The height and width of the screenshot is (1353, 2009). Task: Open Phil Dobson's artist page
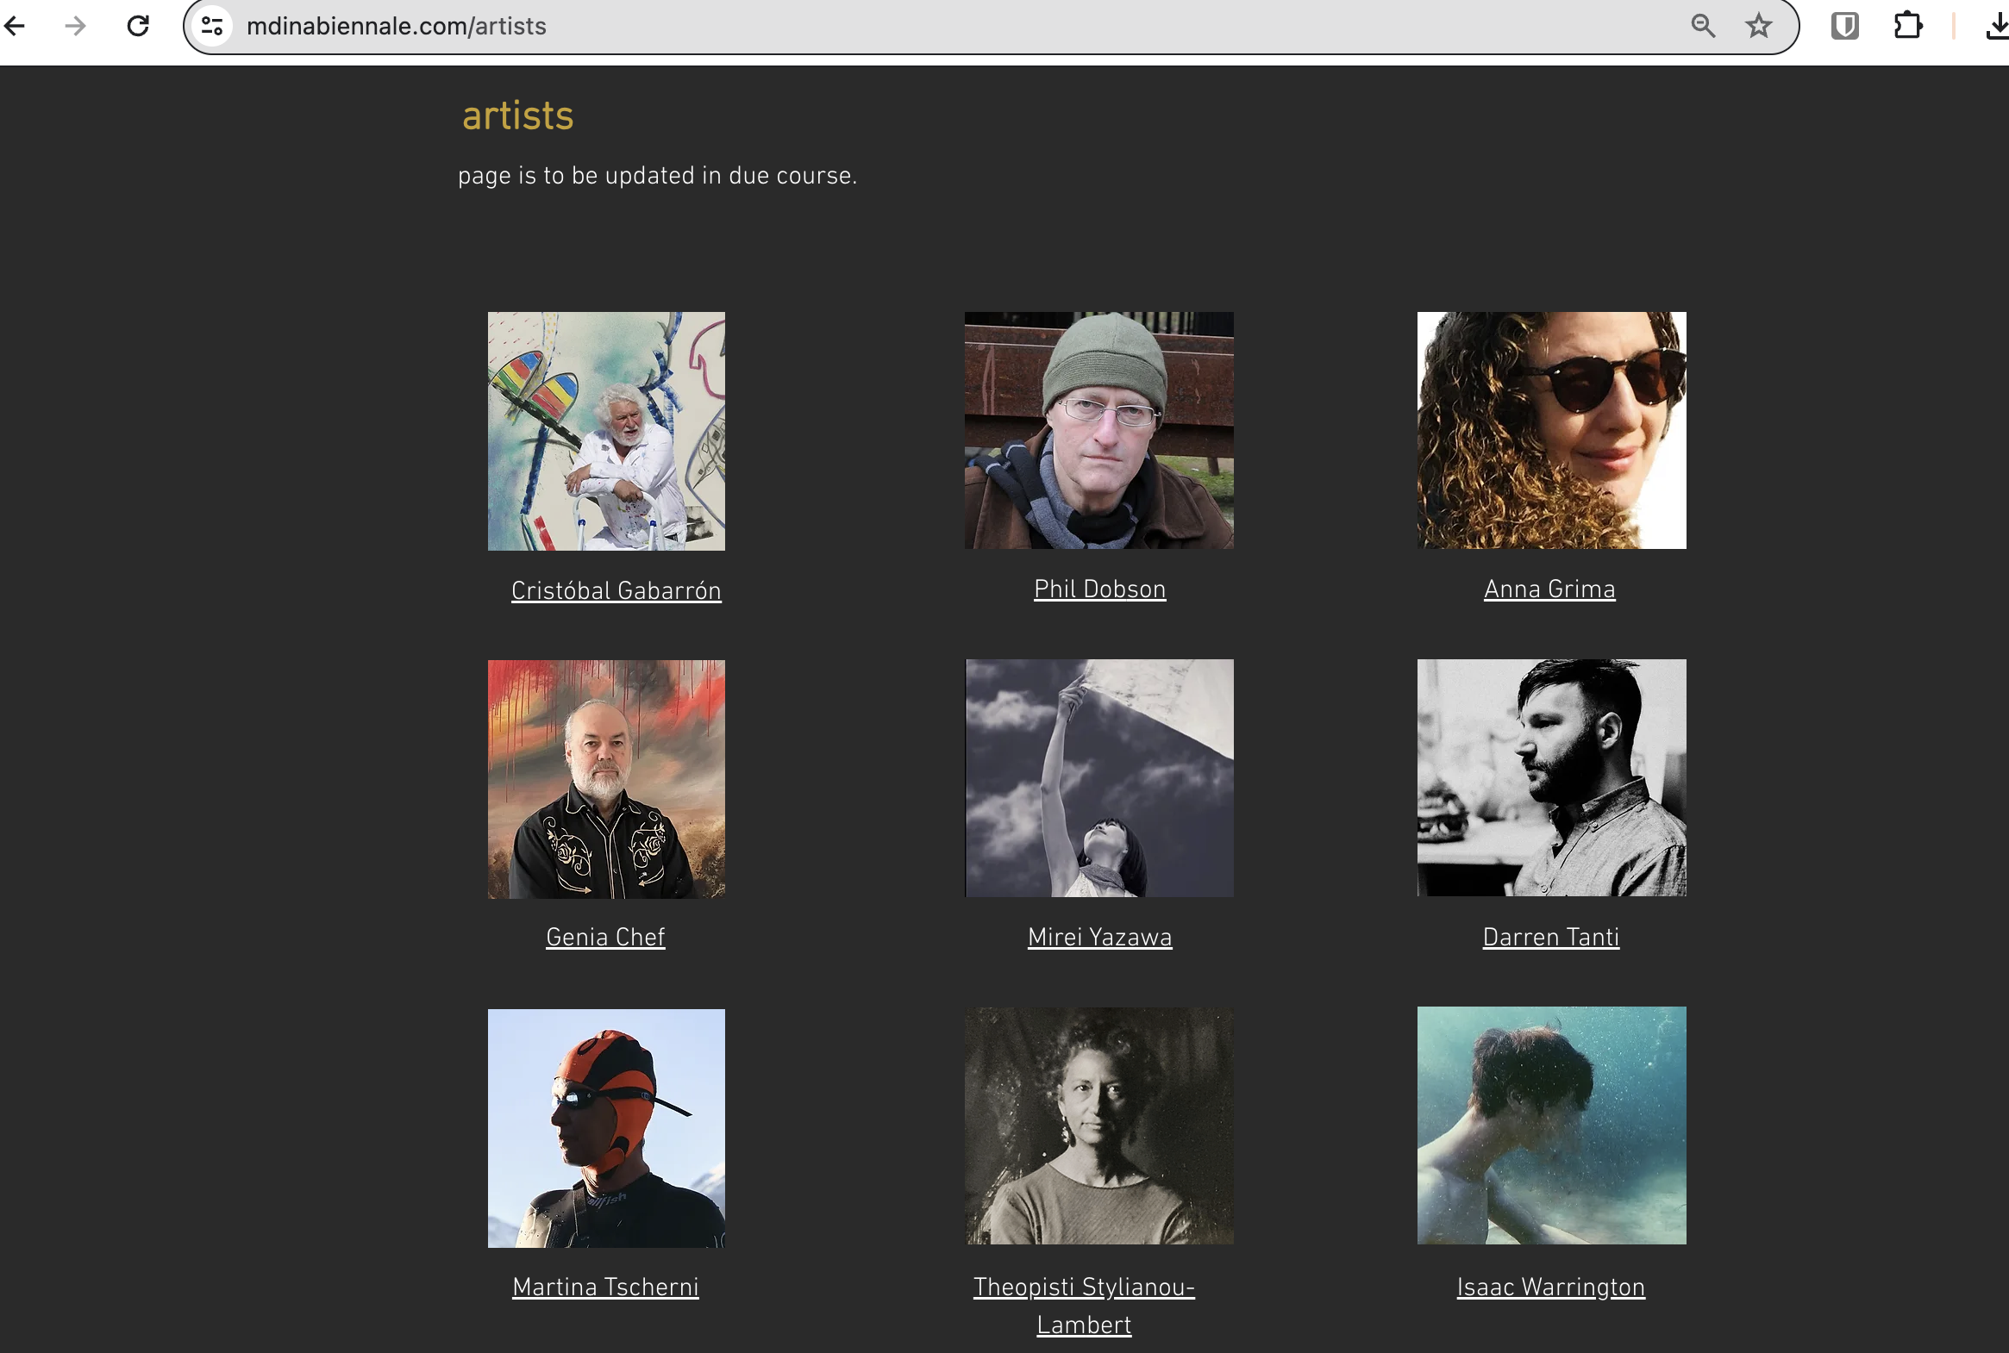click(x=1100, y=589)
